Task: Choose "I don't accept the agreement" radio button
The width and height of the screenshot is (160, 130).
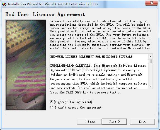Action: (52, 107)
